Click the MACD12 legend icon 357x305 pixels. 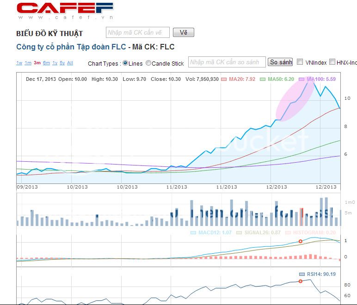194,232
